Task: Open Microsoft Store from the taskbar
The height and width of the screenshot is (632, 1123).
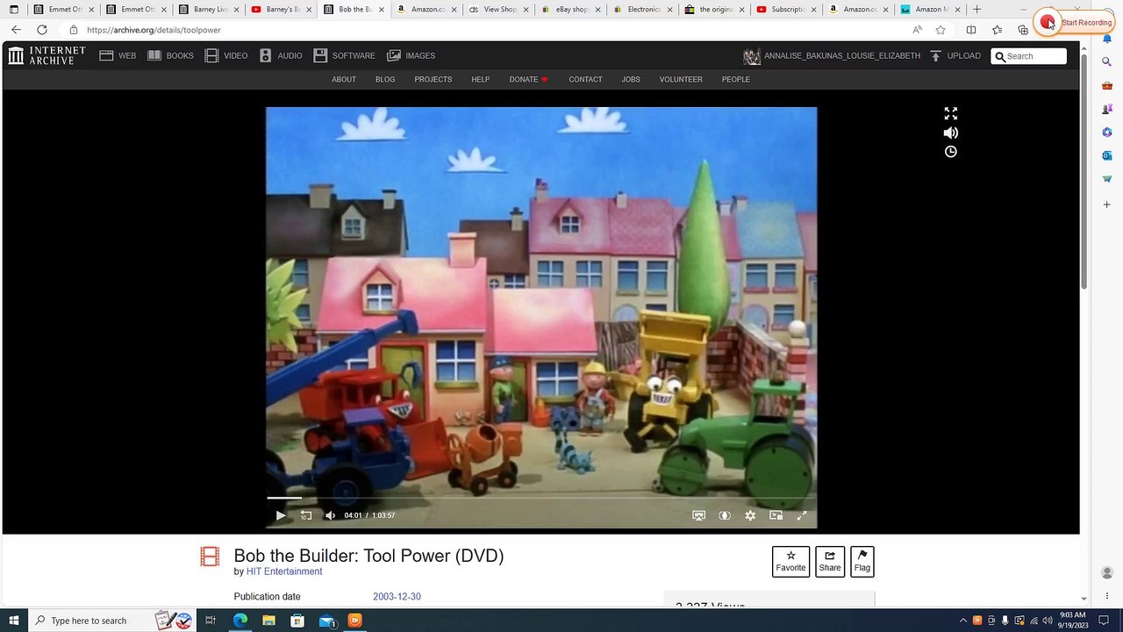Action: click(x=297, y=621)
